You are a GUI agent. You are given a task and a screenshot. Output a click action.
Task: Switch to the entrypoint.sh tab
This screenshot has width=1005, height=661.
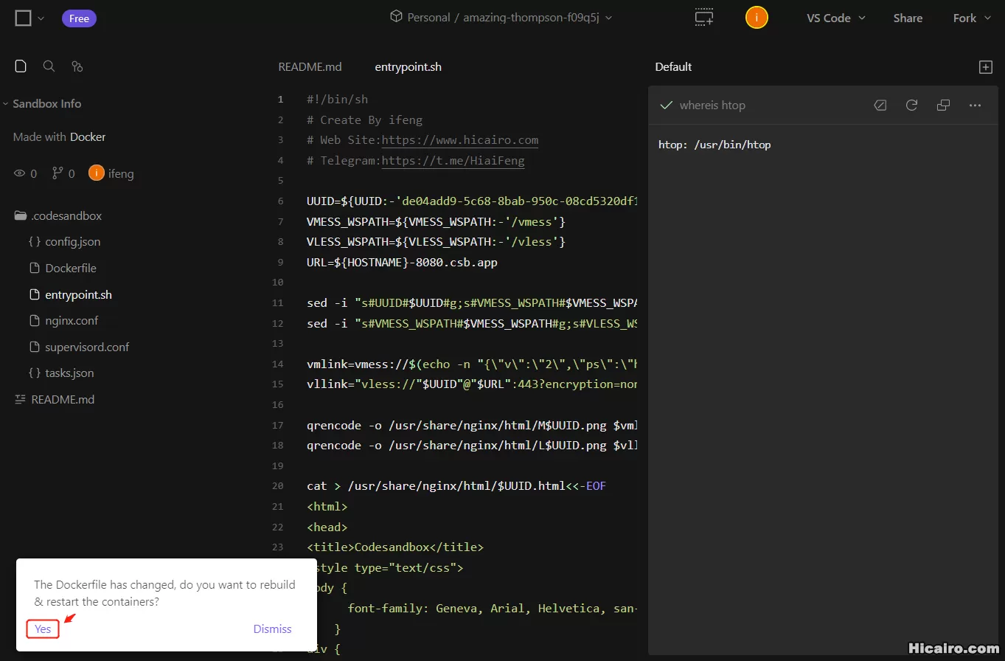point(408,66)
